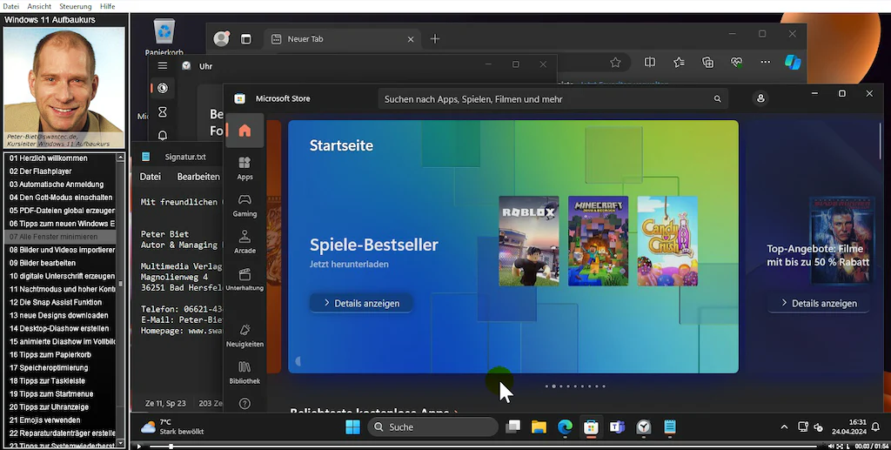Open Edge settings three-dots menu

click(766, 63)
